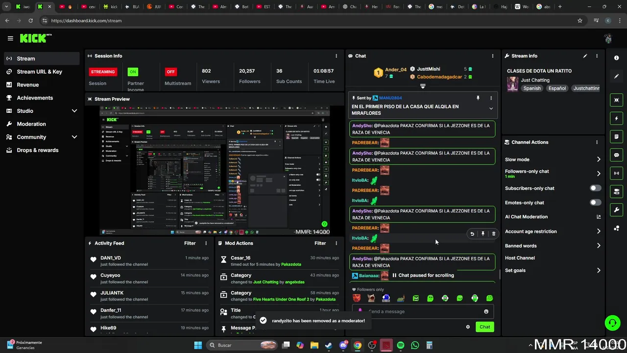Go to Revenue in sidebar
The image size is (627, 353).
tap(42, 85)
